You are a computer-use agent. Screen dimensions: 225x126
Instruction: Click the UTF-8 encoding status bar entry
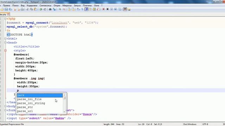[205, 124]
